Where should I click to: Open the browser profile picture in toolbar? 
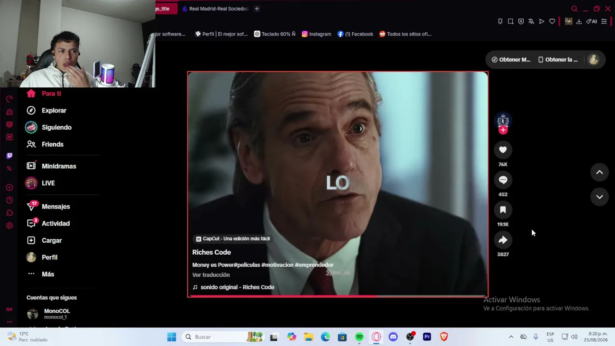point(568,21)
